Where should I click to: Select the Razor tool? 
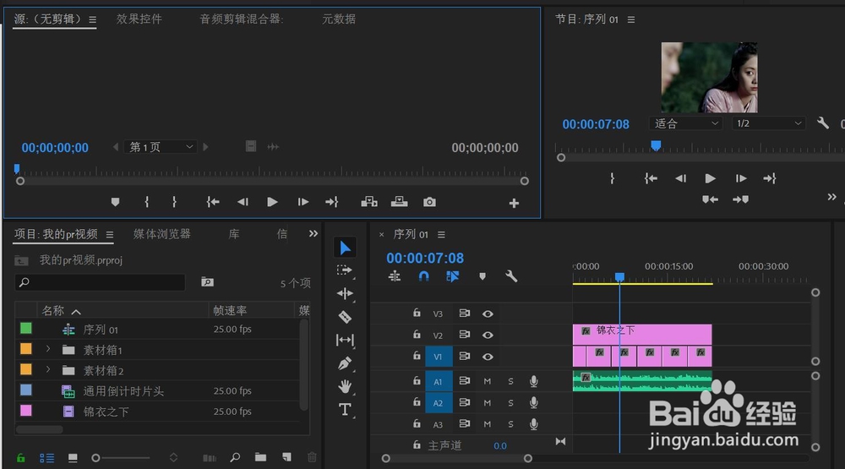[x=345, y=317]
